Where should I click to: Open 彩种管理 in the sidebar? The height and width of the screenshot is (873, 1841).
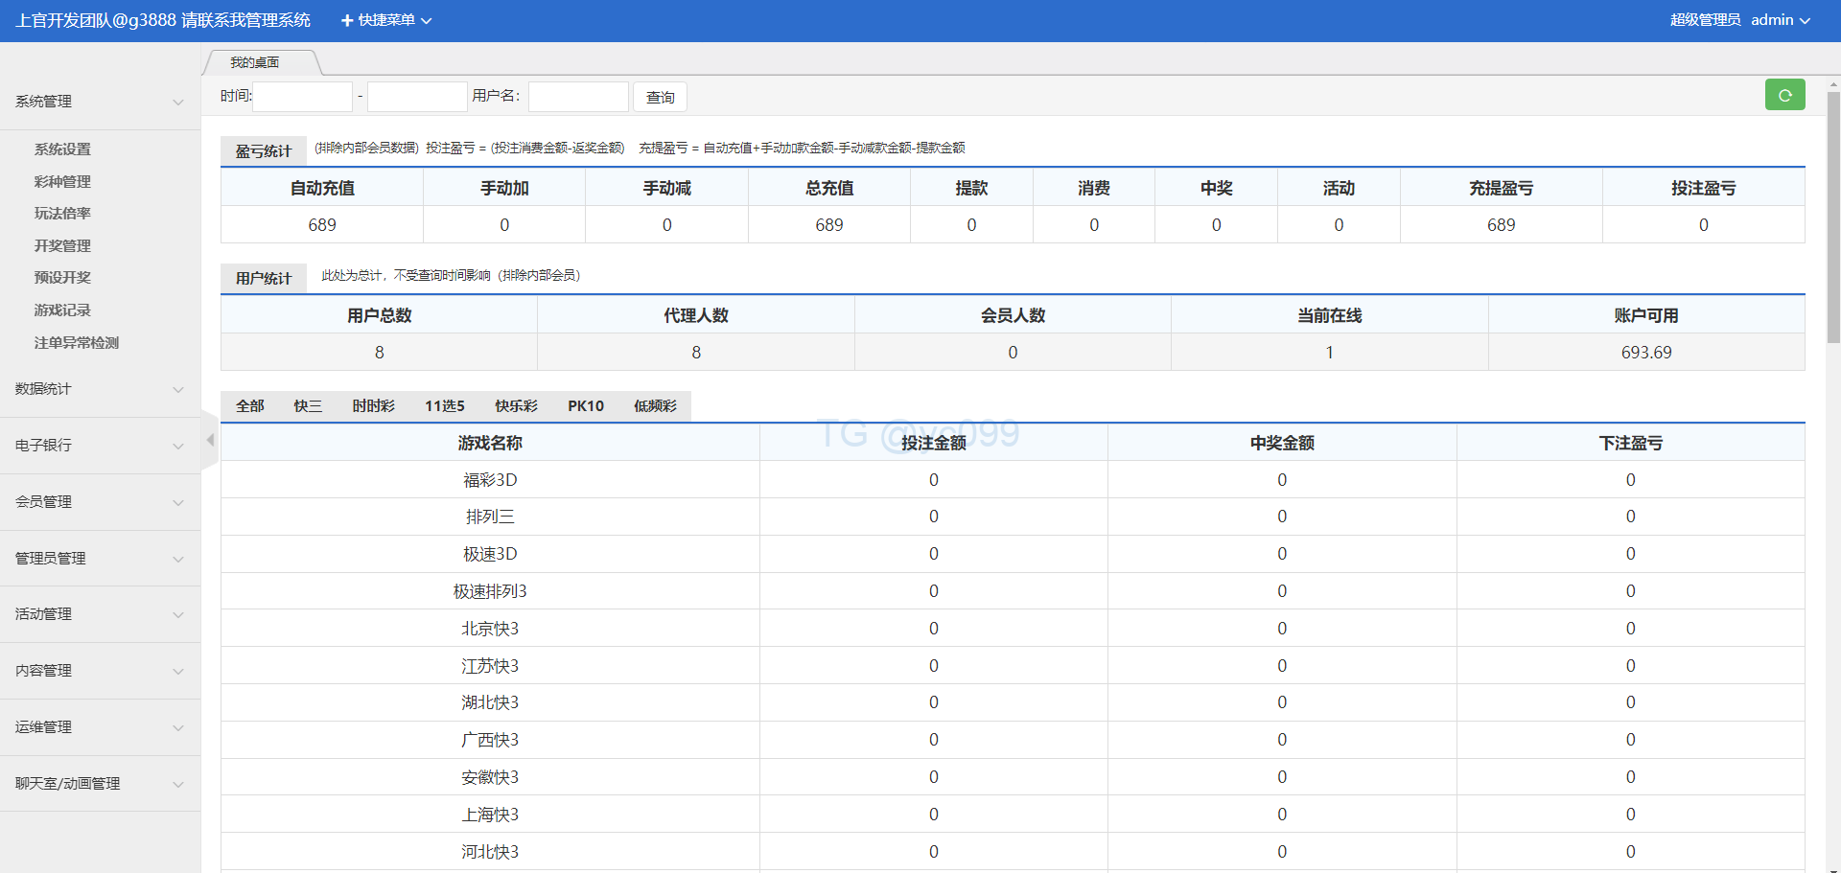[x=62, y=182]
